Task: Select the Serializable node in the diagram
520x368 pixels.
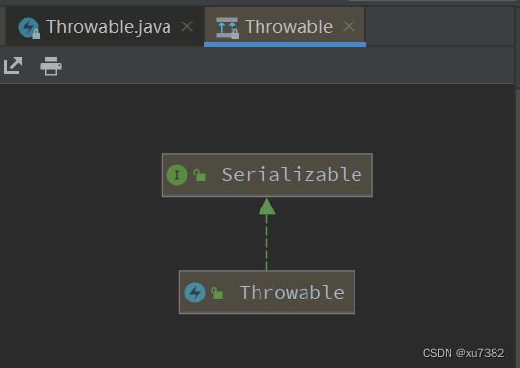Action: [267, 175]
